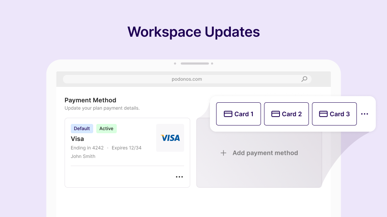
Task: Click the John Smith cardholder name
Action: coord(83,156)
